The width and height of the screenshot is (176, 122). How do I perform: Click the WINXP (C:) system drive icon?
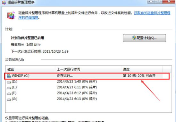(x=9, y=75)
